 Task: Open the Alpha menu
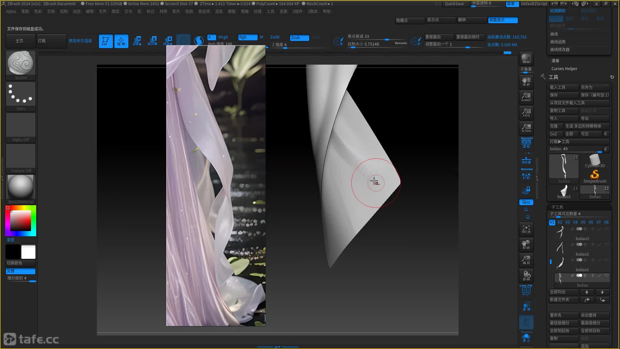[x=11, y=11]
